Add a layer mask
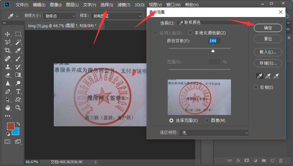Viewport: 293px width, 166px height. 247,160
